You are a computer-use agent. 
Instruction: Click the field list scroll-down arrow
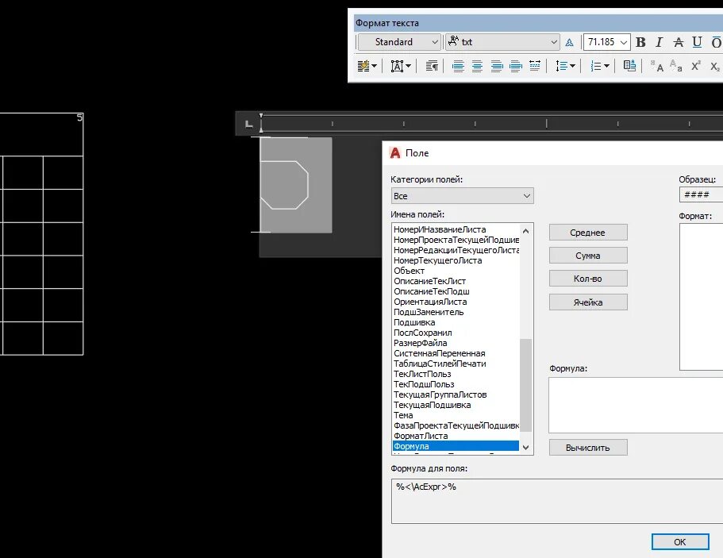(x=525, y=448)
